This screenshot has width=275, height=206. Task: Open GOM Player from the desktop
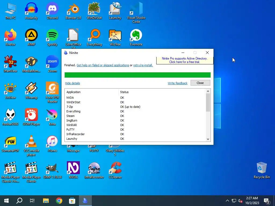[31, 117]
